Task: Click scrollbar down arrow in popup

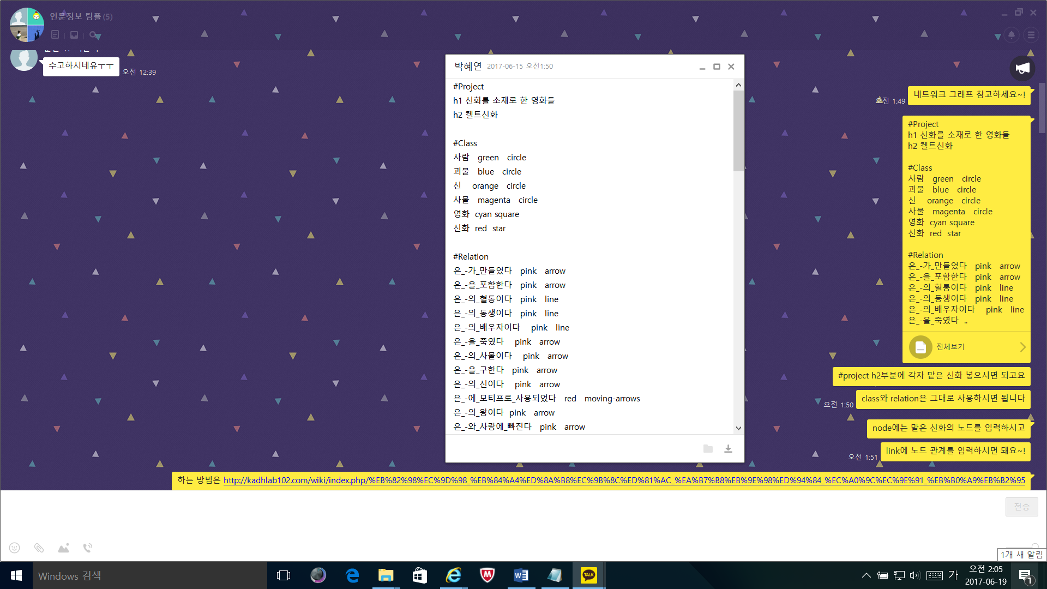Action: pos(738,428)
